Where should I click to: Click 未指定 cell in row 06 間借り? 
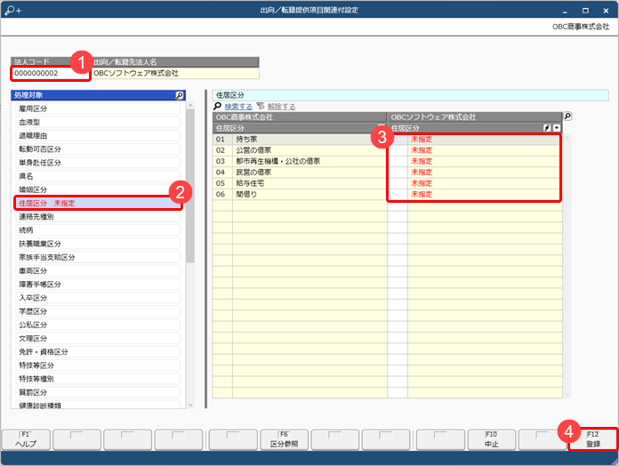pos(485,194)
